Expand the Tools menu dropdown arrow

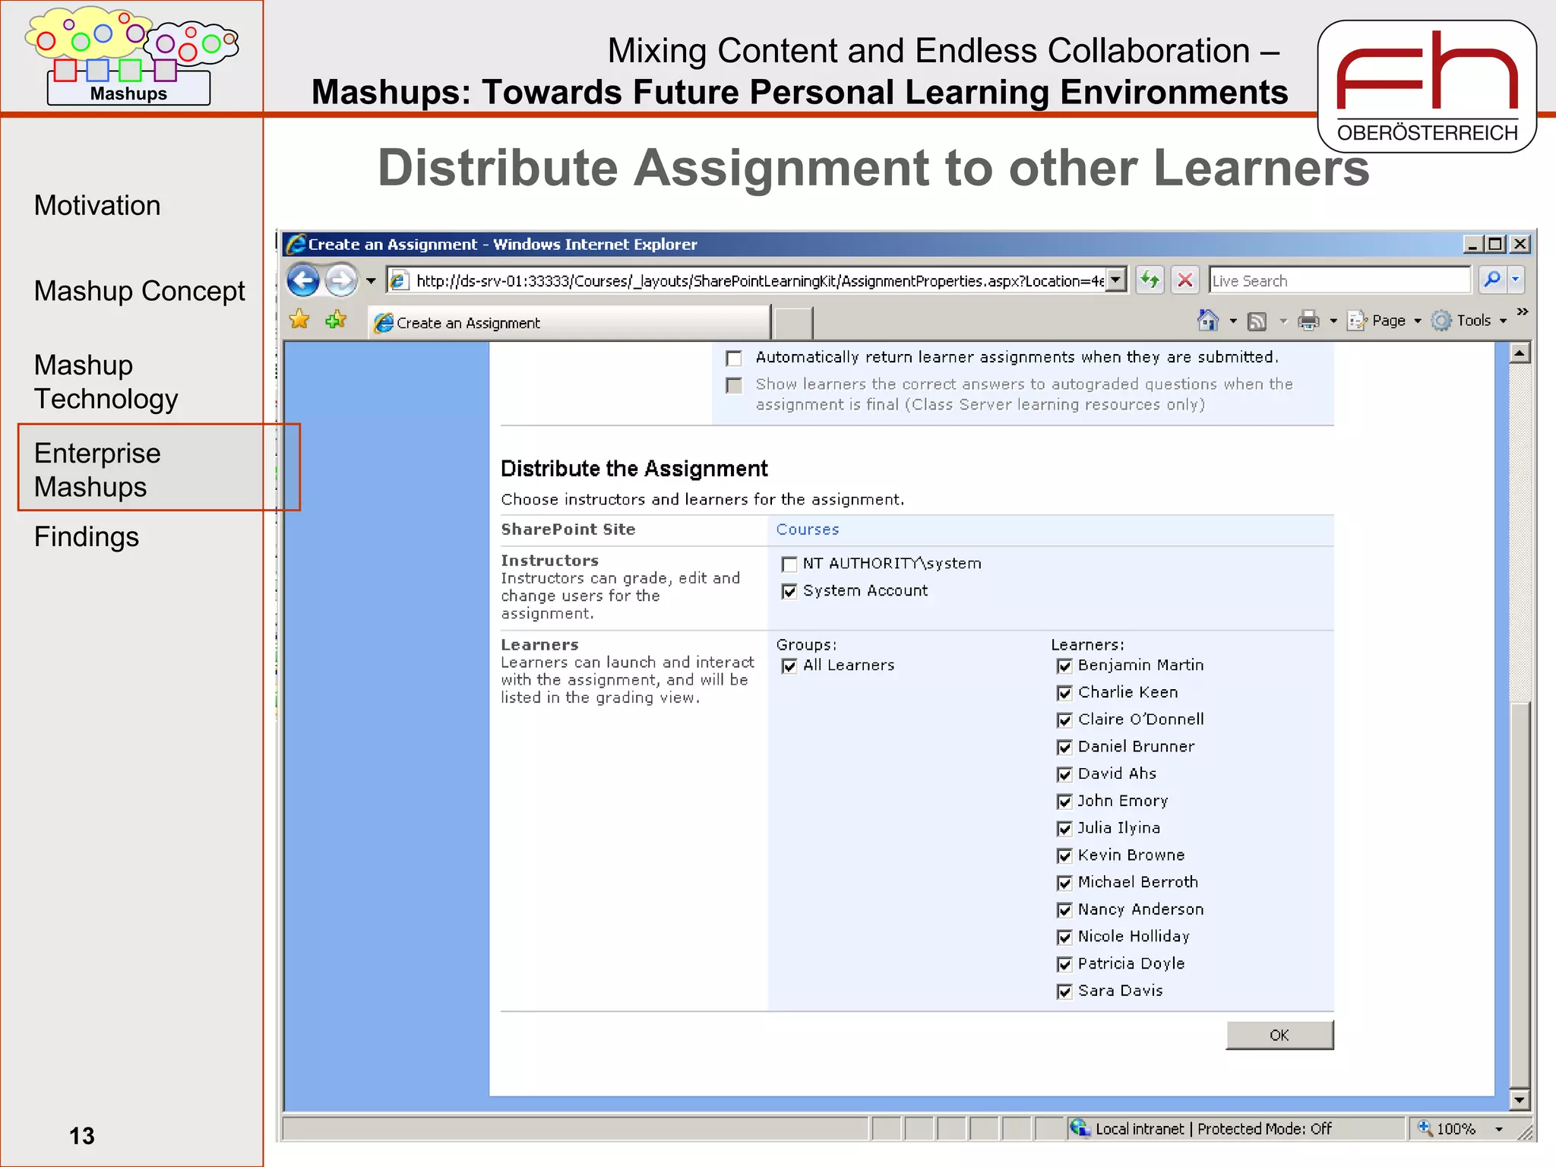point(1503,321)
